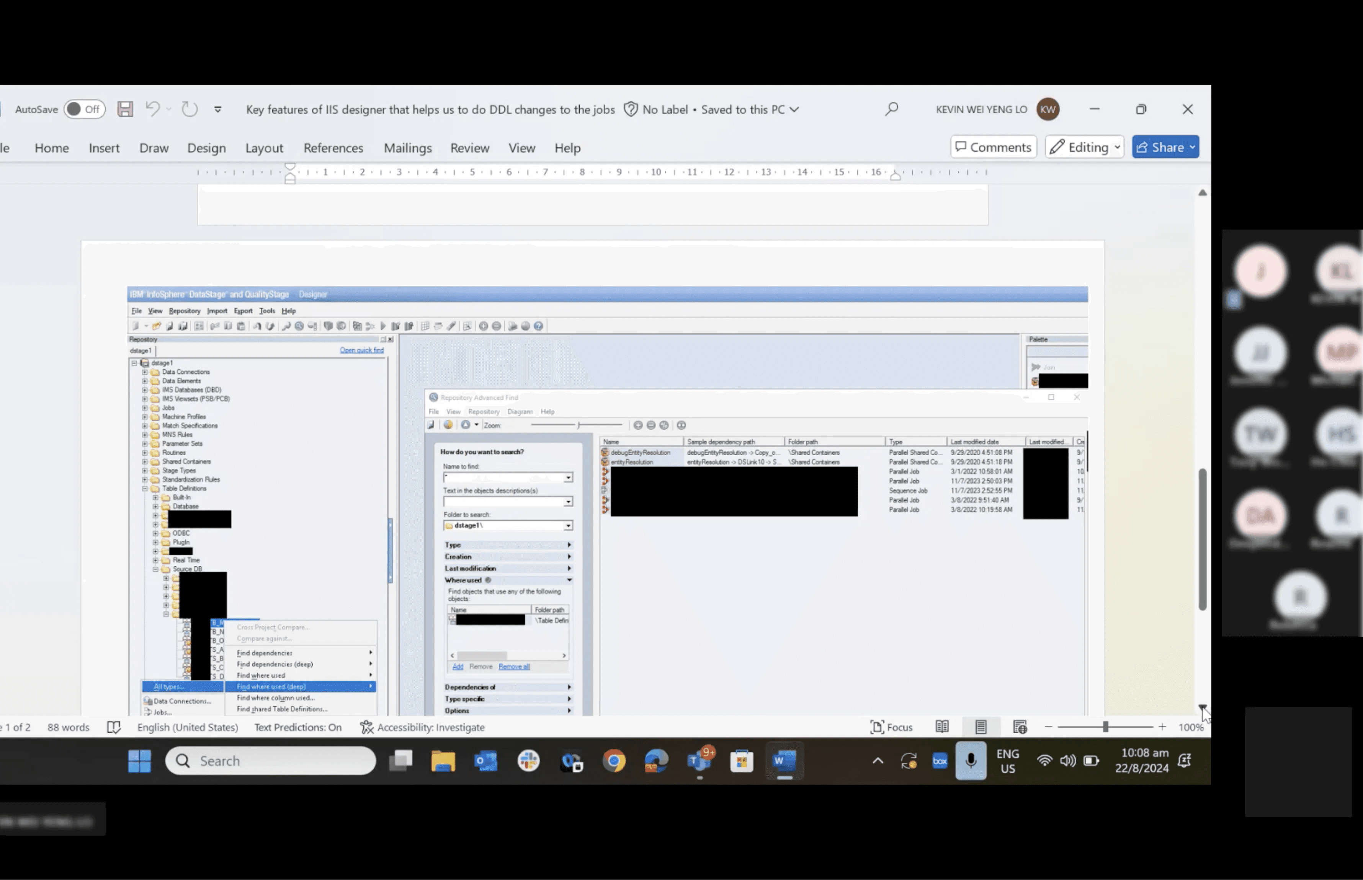Click the Undo arrow icon
The image size is (1363, 880).
tap(153, 109)
